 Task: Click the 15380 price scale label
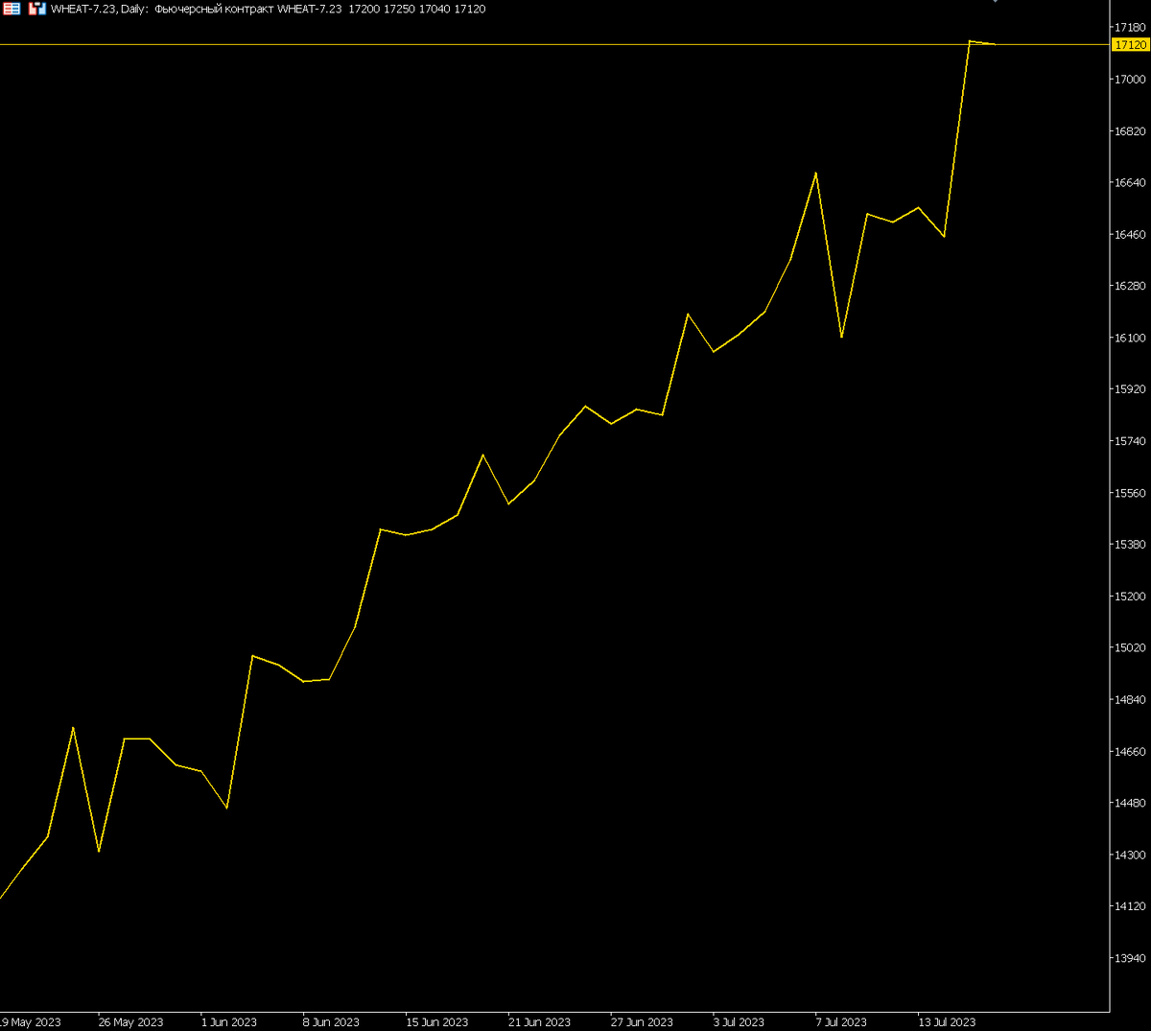pos(1129,544)
